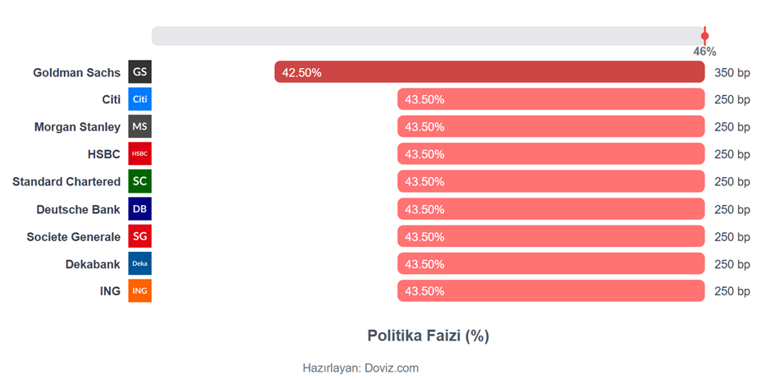The width and height of the screenshot is (775, 379).
Task: Click the Standard Chartered bank name label
Action: tap(66, 181)
